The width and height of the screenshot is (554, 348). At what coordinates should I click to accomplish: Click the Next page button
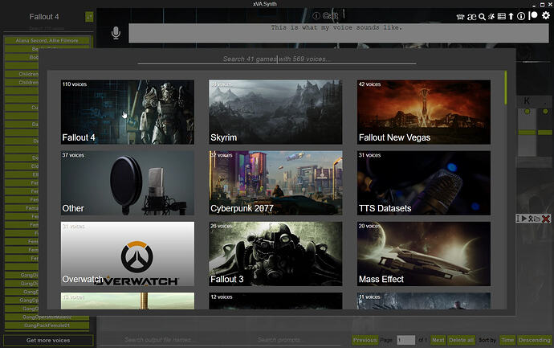[x=438, y=340]
